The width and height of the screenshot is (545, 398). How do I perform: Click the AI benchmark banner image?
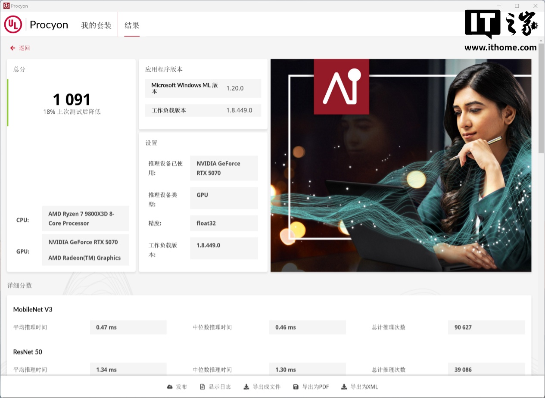[x=401, y=165]
